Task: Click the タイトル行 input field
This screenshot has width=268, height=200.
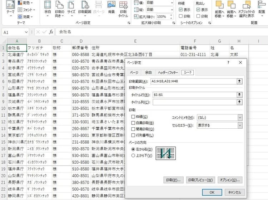Action: (195, 95)
